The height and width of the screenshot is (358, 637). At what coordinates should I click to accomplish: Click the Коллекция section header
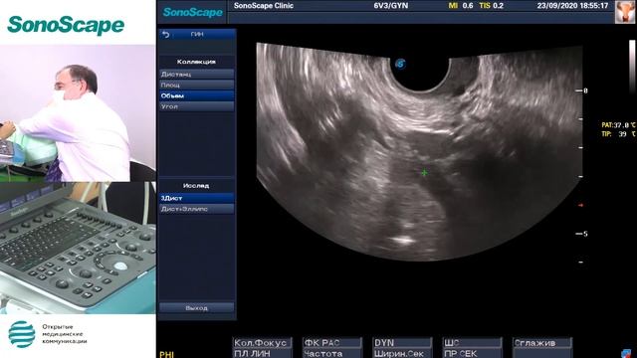coord(196,62)
